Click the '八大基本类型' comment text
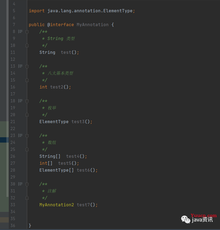 [60, 73]
